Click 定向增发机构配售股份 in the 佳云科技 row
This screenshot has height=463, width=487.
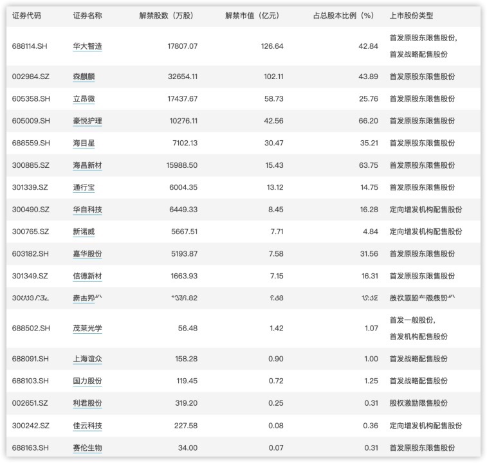[426, 426]
